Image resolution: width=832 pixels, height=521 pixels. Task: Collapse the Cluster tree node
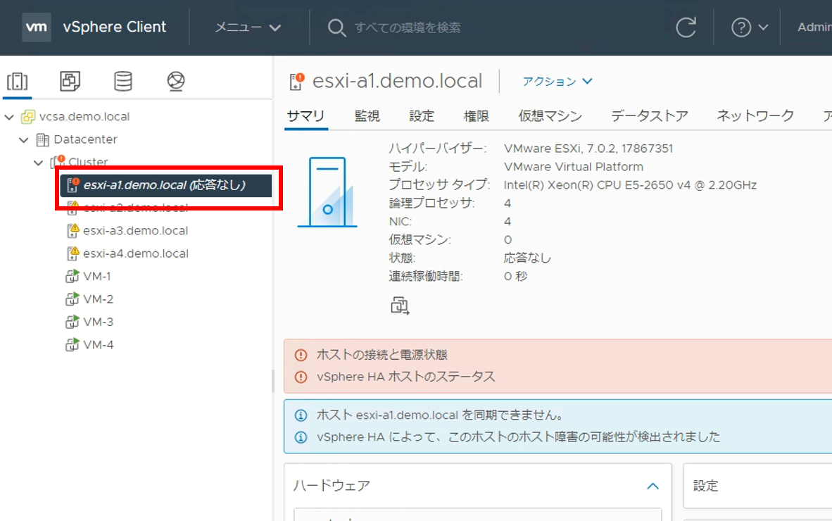(38, 163)
